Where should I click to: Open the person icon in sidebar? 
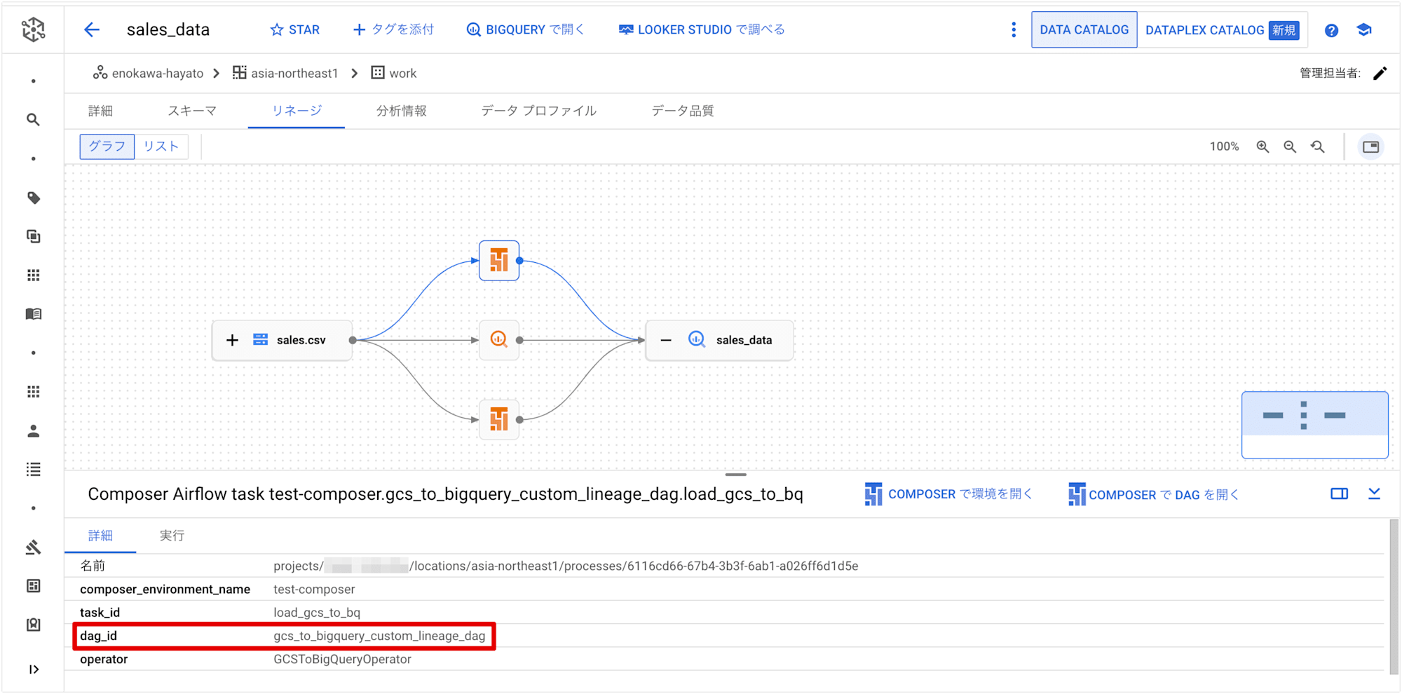click(33, 430)
